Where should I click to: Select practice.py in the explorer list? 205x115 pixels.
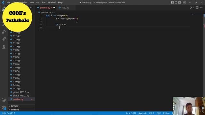click(x=21, y=99)
